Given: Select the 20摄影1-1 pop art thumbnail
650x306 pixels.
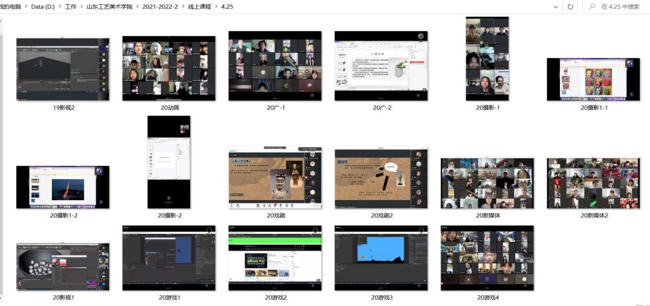Looking at the screenshot, I should 593,79.
